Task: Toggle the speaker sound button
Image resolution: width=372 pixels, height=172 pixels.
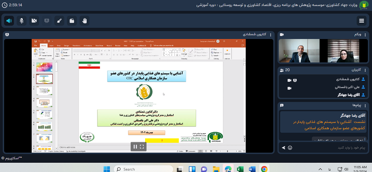Action: click(x=9, y=21)
